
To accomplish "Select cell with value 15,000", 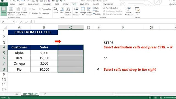I will click(44, 58).
